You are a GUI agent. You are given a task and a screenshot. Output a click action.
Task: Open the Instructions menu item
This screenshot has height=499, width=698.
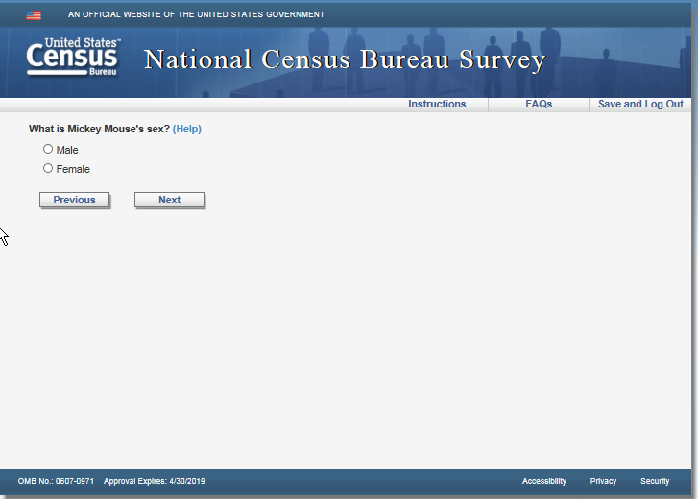coord(437,104)
